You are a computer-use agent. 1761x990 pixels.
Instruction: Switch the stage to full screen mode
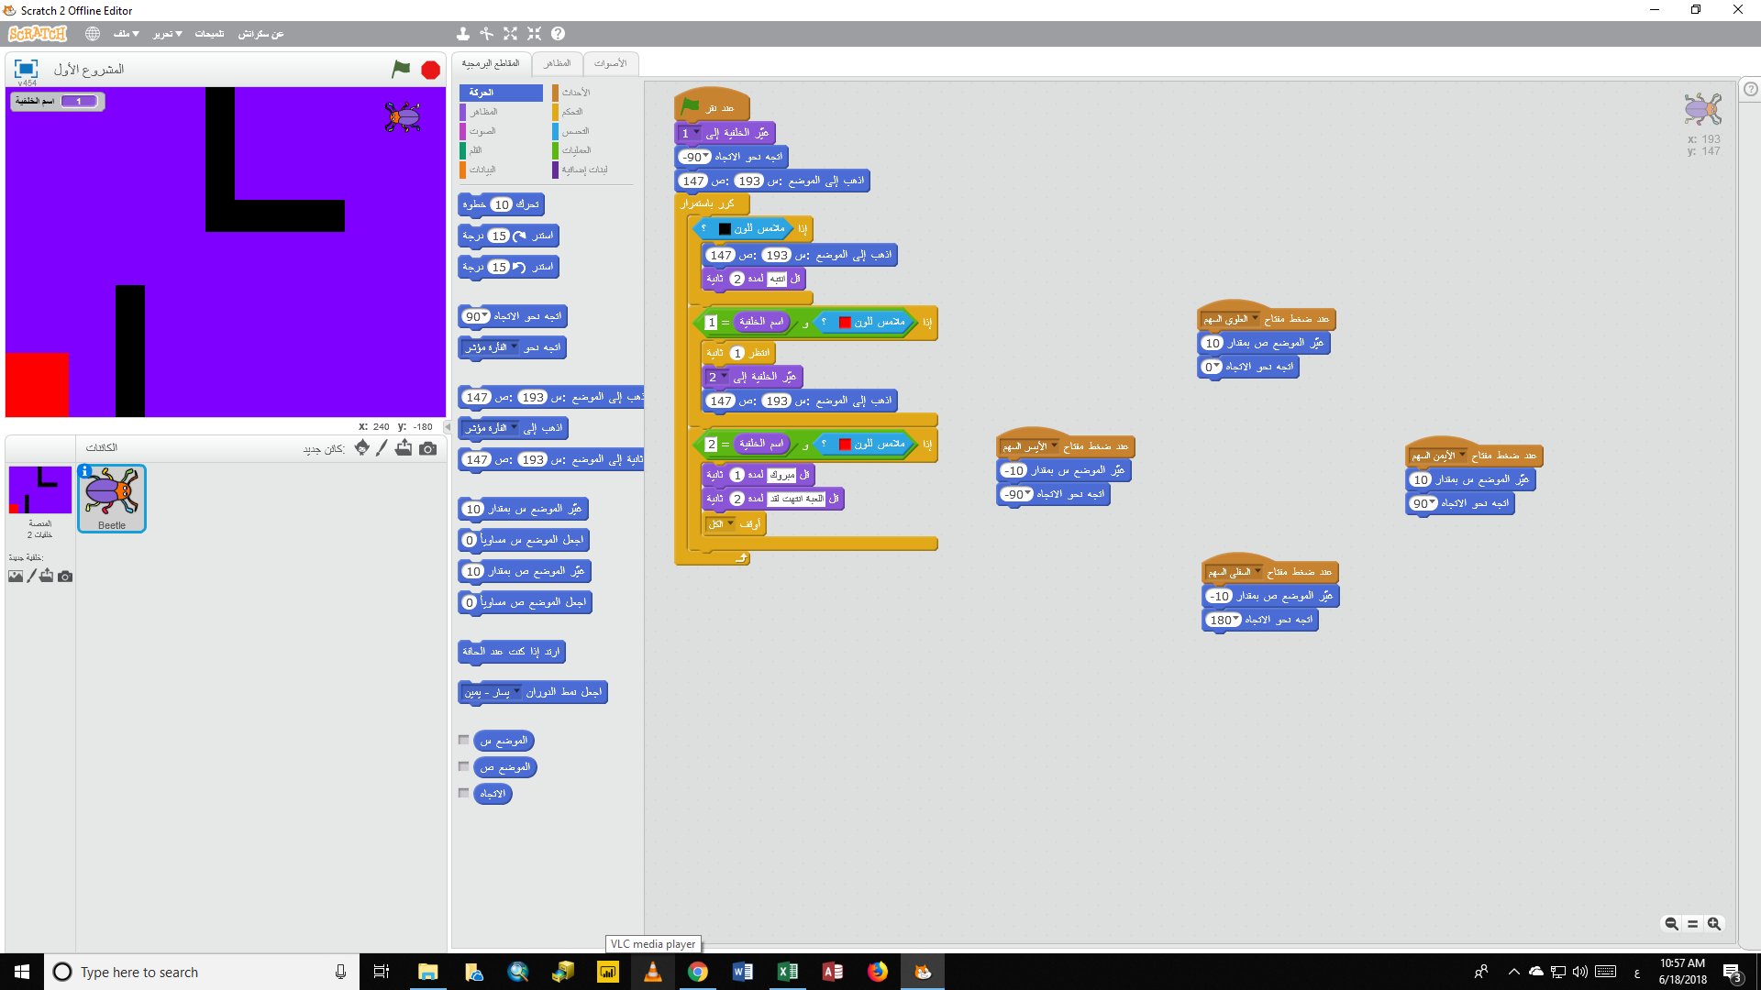pyautogui.click(x=26, y=69)
